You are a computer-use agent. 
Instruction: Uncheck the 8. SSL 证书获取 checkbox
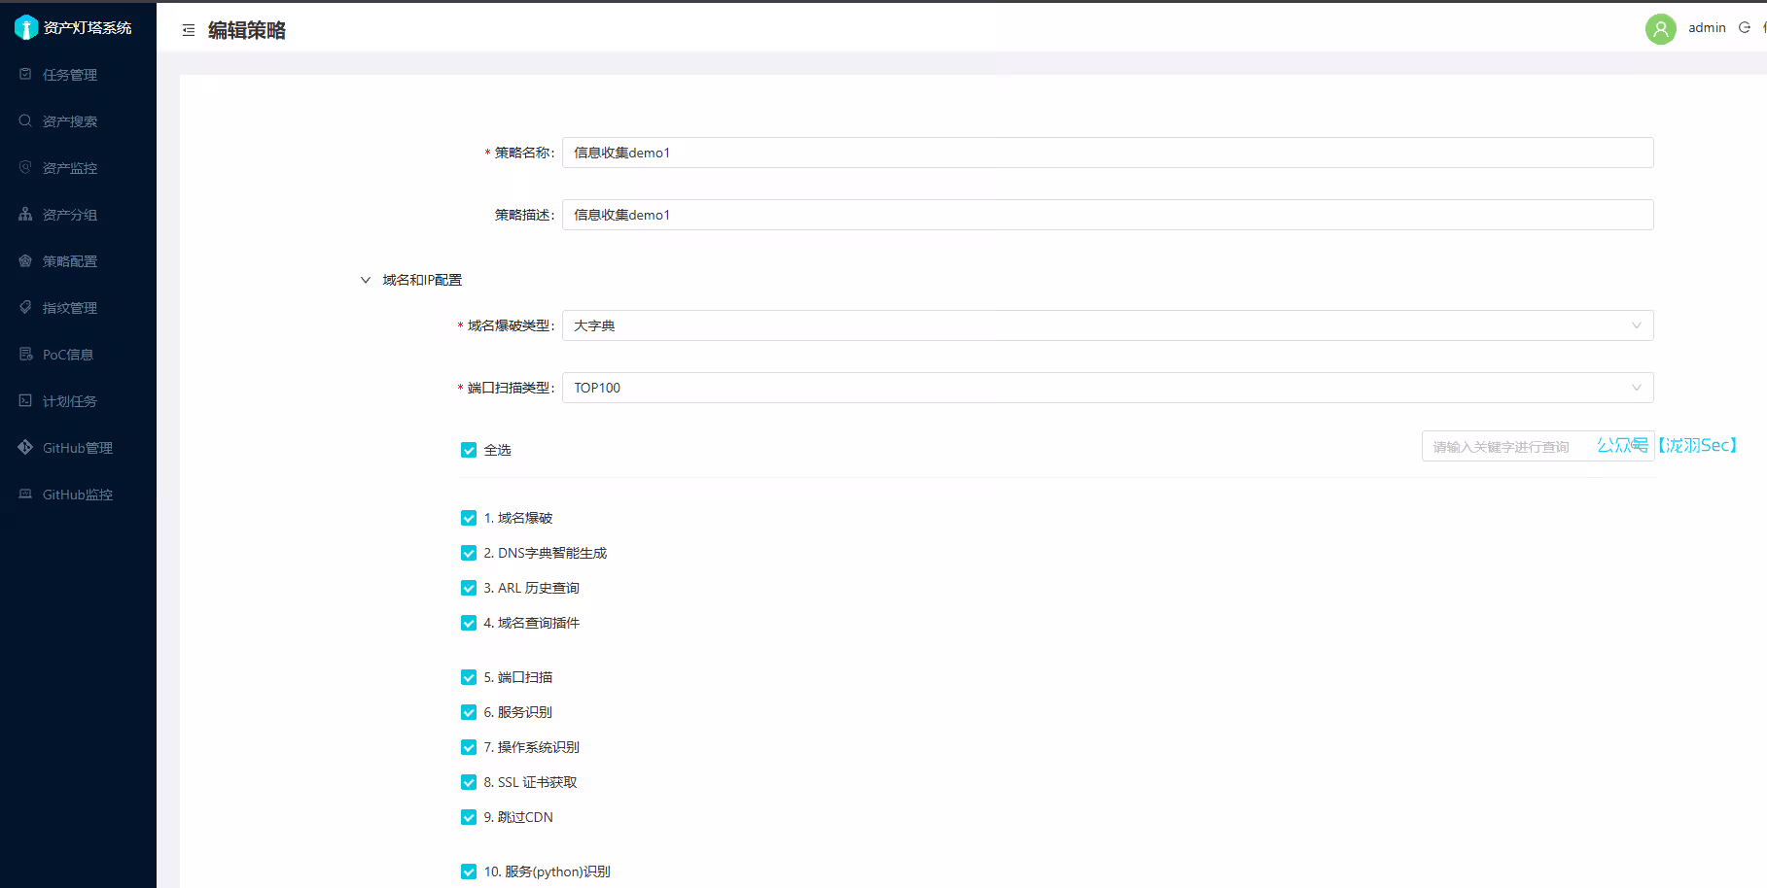(x=469, y=782)
